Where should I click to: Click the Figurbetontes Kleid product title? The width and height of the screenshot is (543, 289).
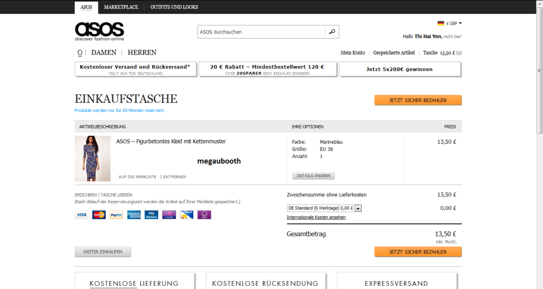tap(171, 141)
